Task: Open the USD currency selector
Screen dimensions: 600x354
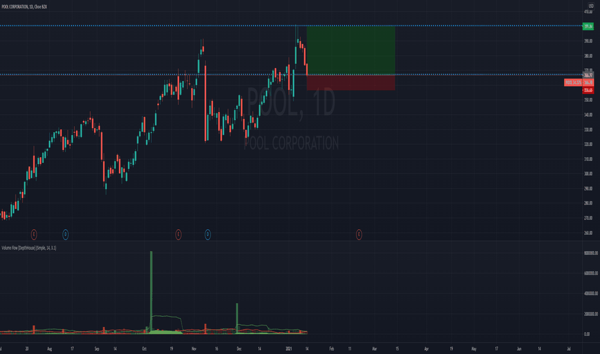Action: point(591,6)
